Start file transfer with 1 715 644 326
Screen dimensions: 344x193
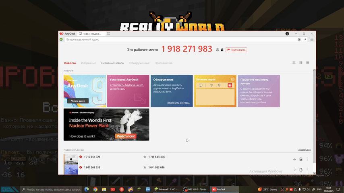tap(301, 159)
